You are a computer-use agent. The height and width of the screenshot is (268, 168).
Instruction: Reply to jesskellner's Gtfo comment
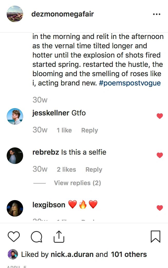(89, 130)
